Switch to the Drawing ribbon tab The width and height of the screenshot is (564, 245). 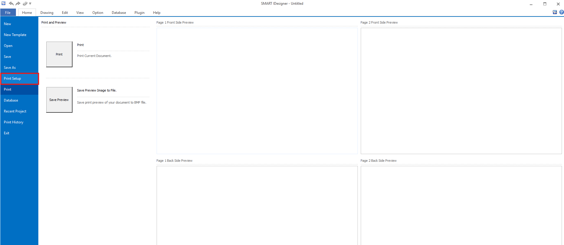tap(47, 13)
